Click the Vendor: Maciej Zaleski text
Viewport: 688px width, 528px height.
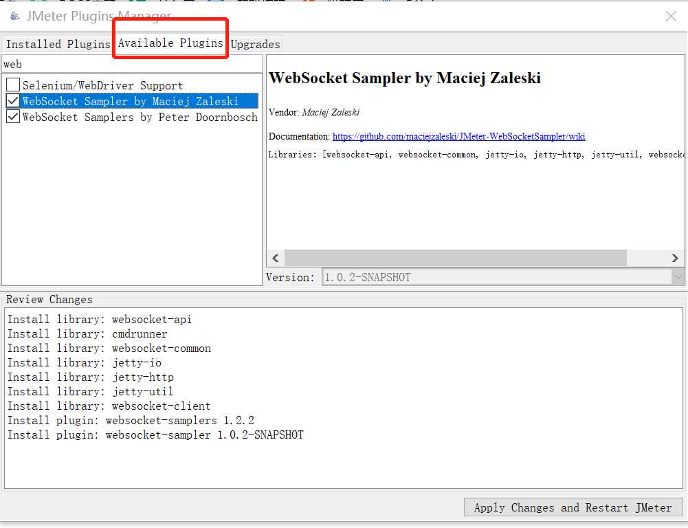pos(314,112)
